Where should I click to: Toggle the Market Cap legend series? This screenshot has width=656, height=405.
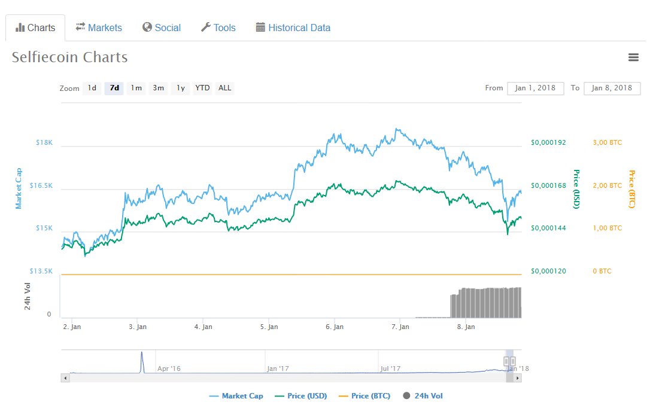tap(236, 396)
